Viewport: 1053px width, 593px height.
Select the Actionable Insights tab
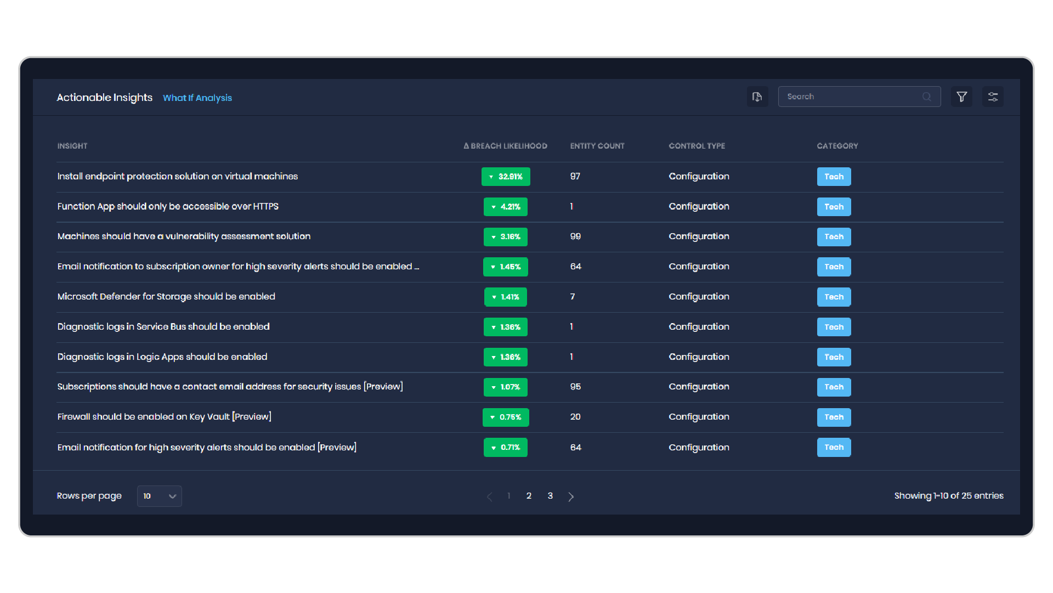pyautogui.click(x=105, y=97)
